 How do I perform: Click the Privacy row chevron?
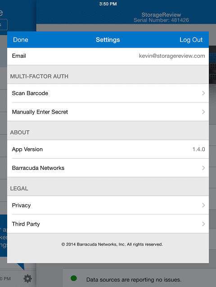coord(203,205)
